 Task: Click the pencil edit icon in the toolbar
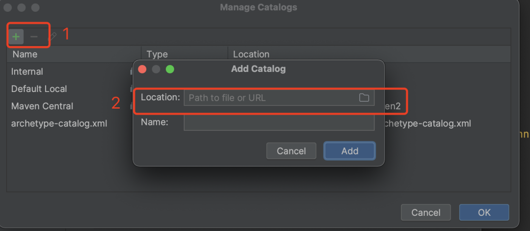click(52, 36)
